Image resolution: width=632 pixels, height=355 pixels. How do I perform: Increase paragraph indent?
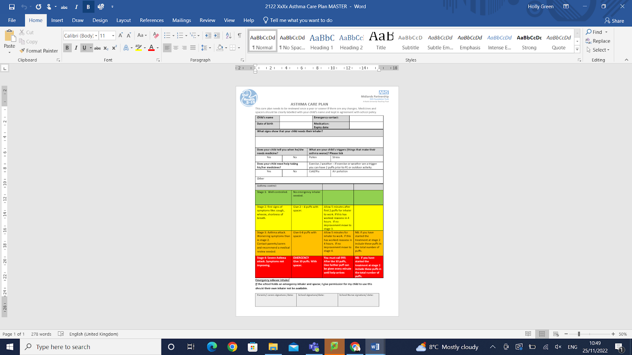tap(217, 35)
